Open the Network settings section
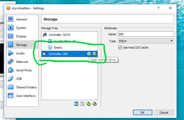This screenshot has height=120, width=184. coord(22,62)
